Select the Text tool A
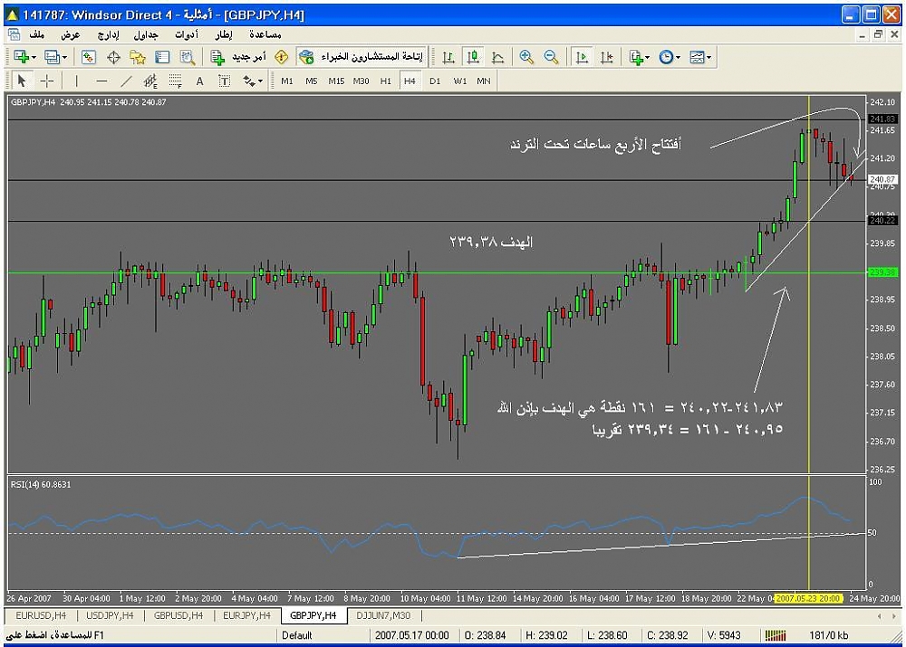The image size is (906, 647). pos(200,81)
